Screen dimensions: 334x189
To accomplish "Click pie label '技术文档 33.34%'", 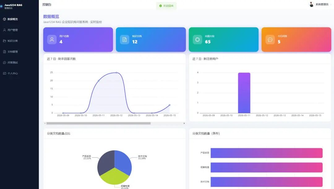I will pyautogui.click(x=142, y=157).
